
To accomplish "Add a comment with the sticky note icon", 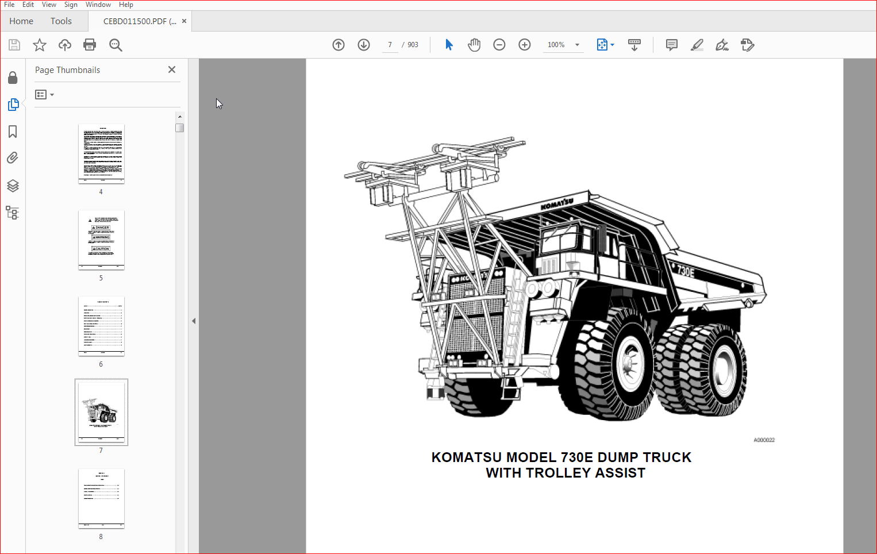I will (x=671, y=45).
